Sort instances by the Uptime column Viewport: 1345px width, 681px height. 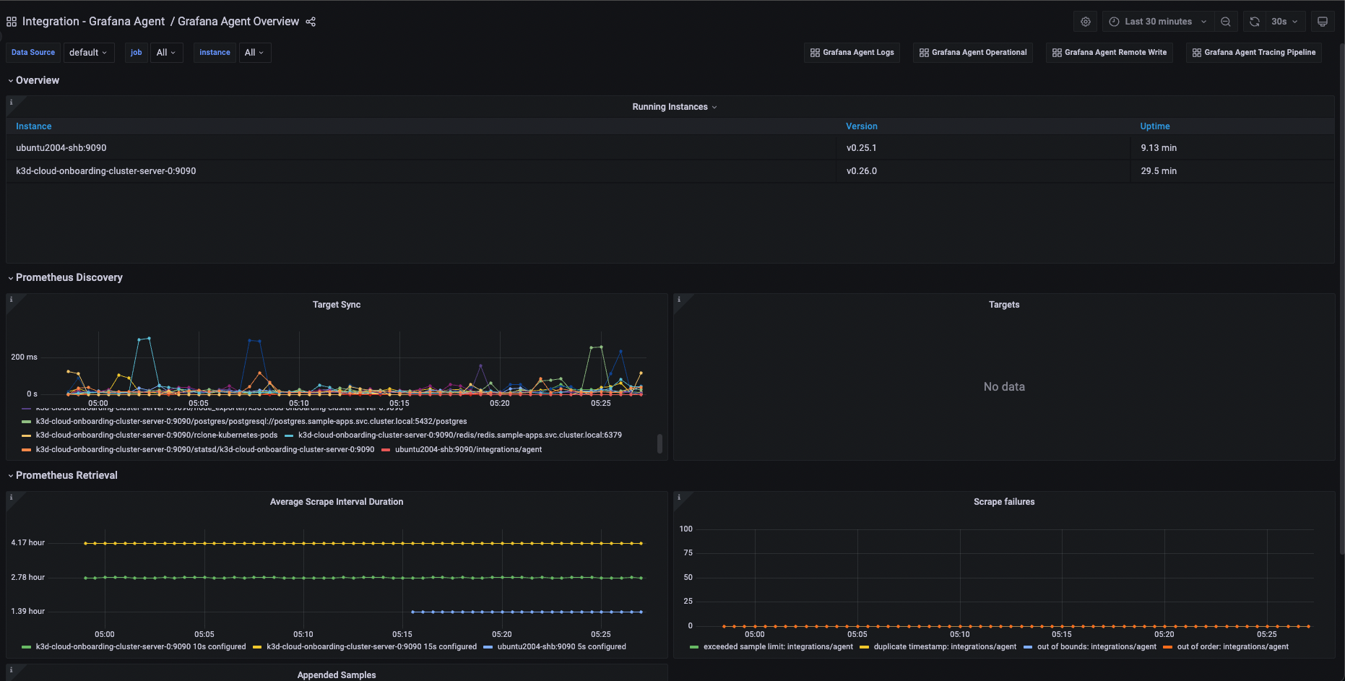coord(1154,126)
